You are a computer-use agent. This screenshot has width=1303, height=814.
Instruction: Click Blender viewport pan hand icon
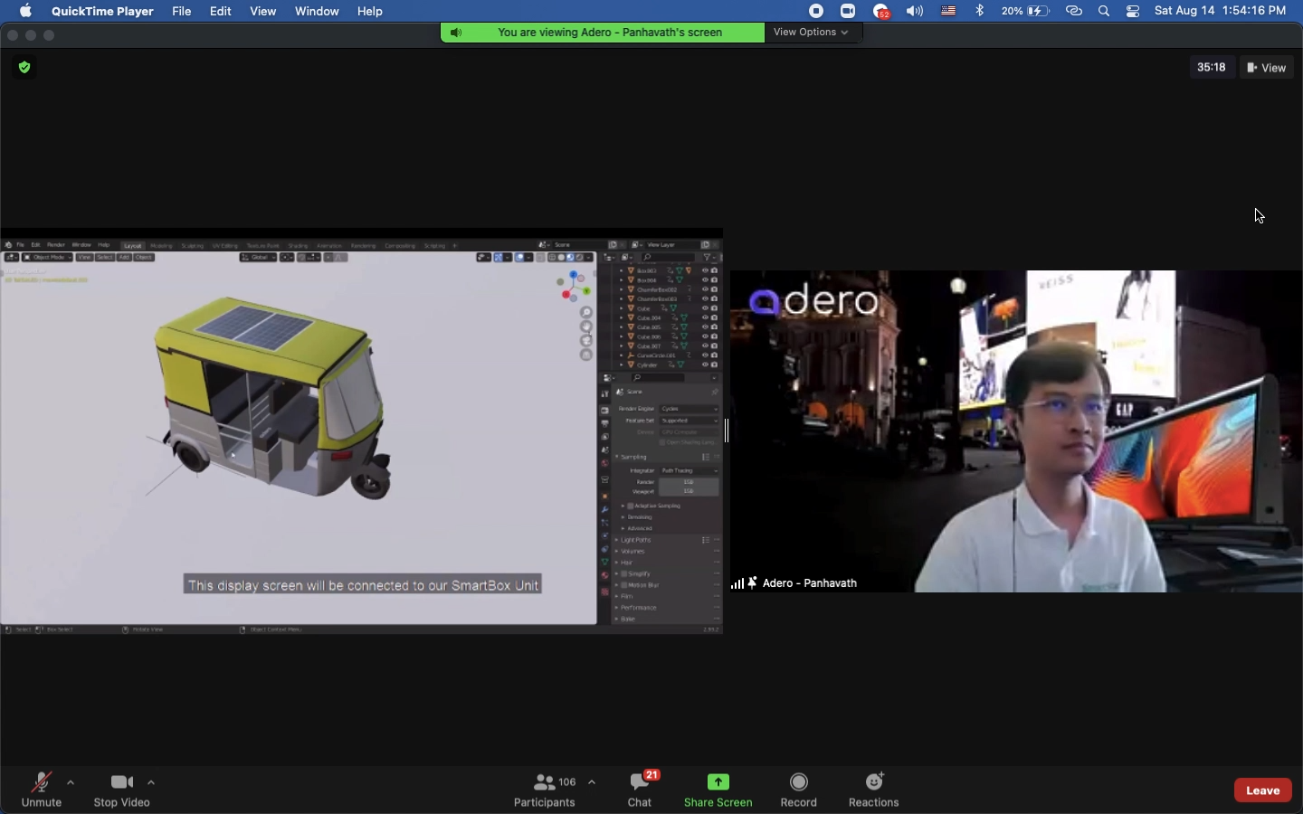point(587,327)
